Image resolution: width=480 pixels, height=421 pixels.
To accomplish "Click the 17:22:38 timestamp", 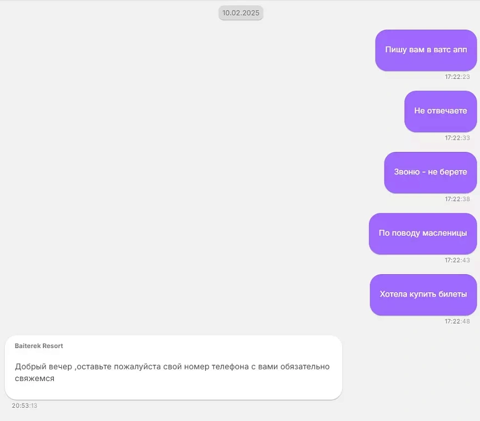I will [457, 200].
